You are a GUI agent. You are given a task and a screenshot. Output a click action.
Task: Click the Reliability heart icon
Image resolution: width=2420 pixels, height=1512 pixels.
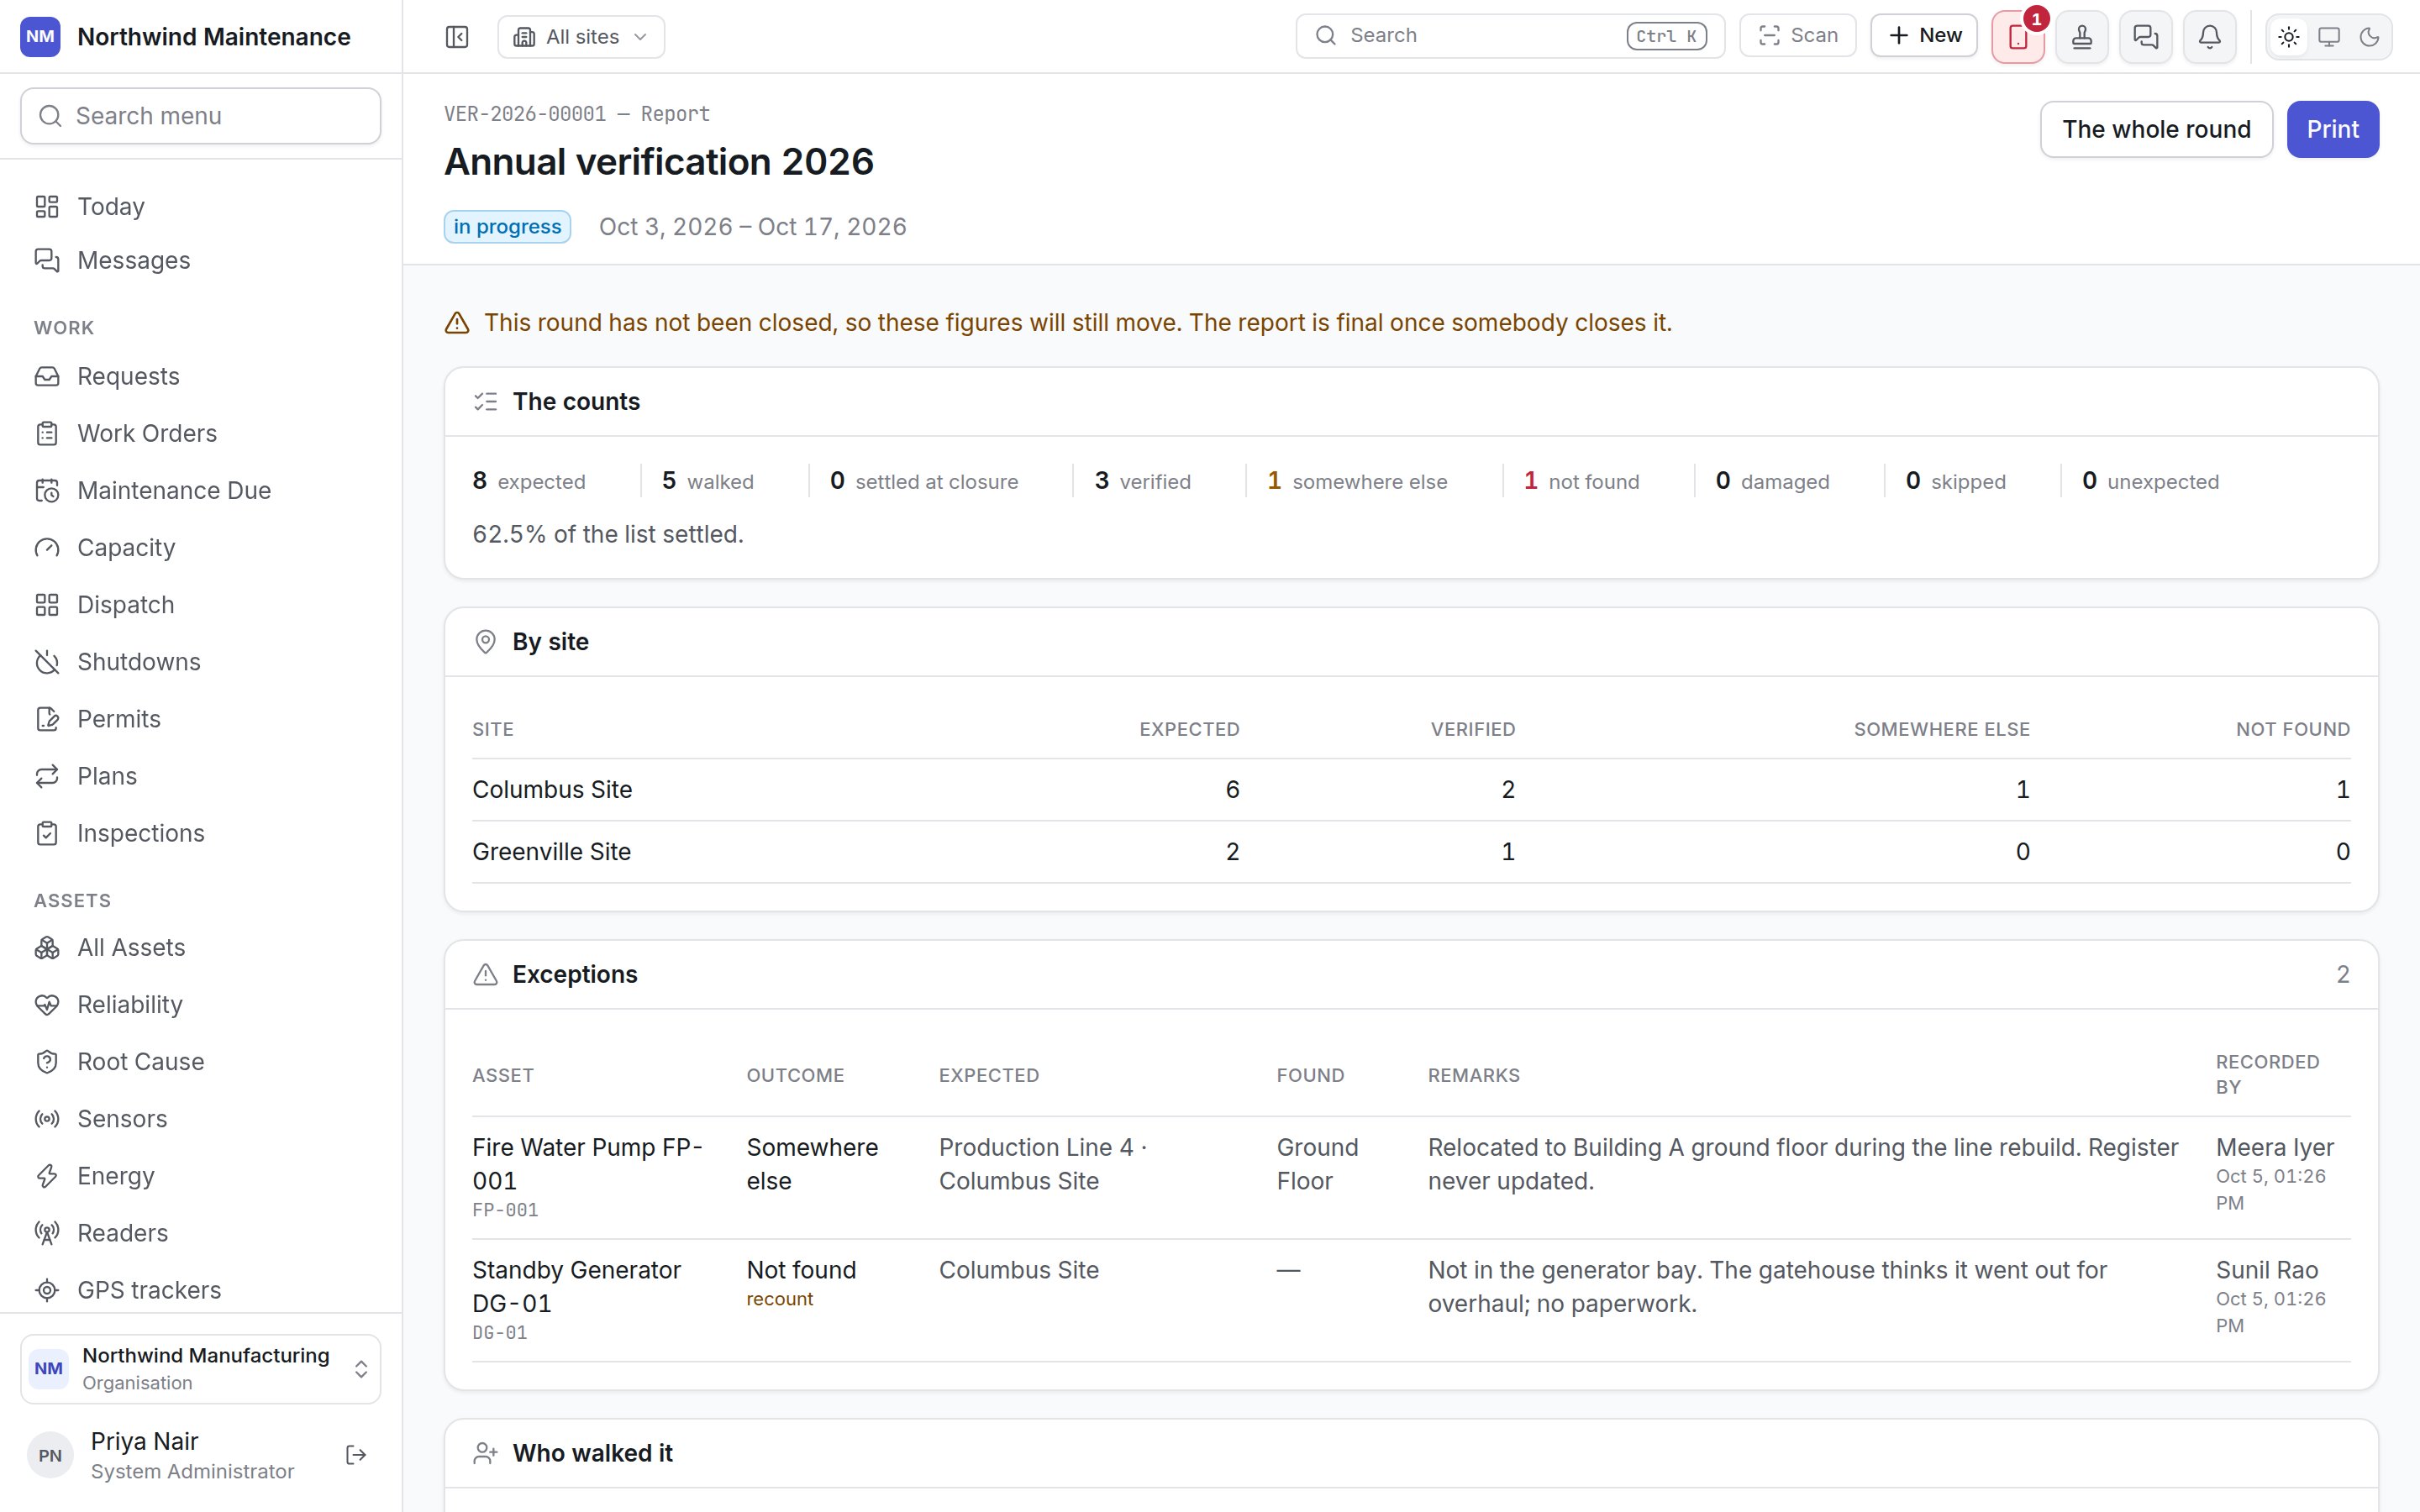(47, 1004)
